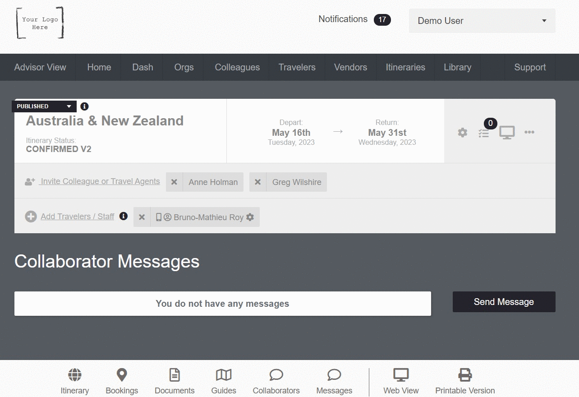Click the invite colleague person-plus icon
Image resolution: width=579 pixels, height=397 pixels.
coord(30,182)
